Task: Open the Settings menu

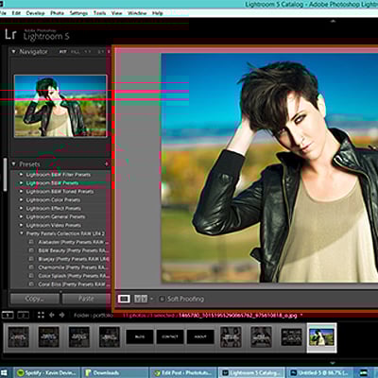Action: 78,13
